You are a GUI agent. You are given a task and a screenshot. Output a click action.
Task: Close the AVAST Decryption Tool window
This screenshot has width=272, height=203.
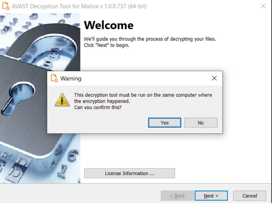pyautogui.click(x=263, y=6)
